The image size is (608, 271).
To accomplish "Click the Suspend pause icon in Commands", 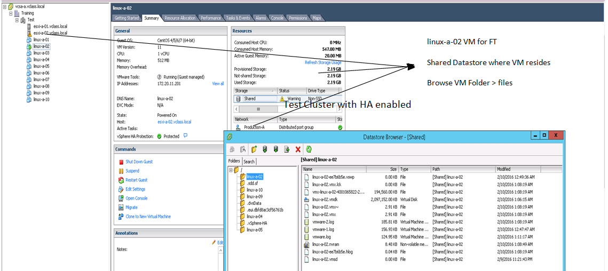I will [121, 171].
